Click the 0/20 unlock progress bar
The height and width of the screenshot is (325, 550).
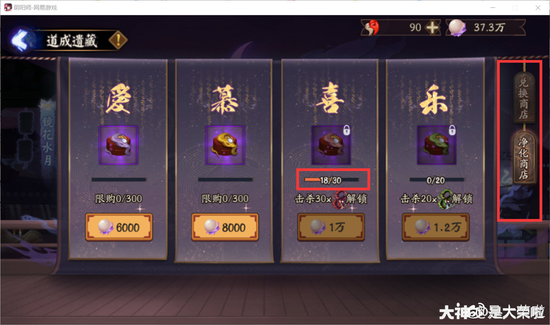click(437, 180)
